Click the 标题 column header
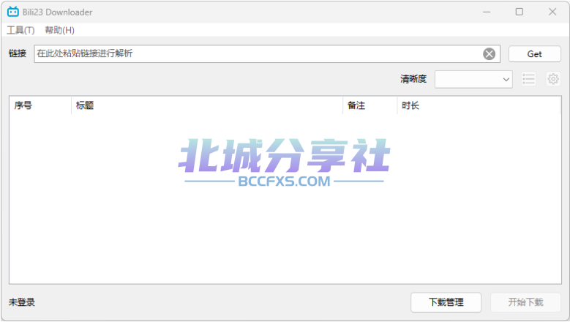This screenshot has width=570, height=322. pyautogui.click(x=207, y=105)
